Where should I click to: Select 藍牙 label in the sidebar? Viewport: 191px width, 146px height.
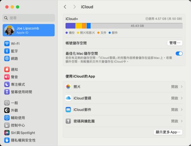[14, 51]
